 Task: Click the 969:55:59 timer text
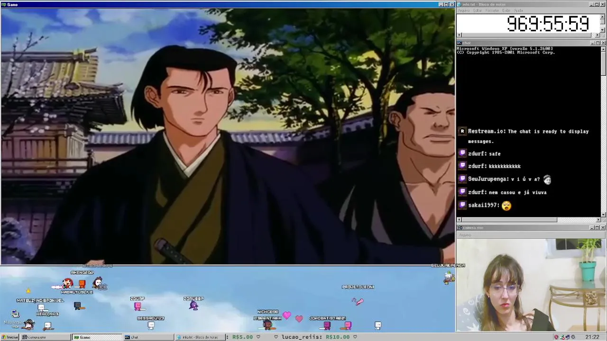[x=548, y=24]
